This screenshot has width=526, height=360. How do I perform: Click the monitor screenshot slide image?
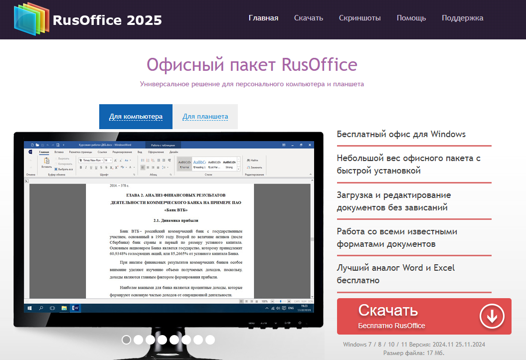169,227
